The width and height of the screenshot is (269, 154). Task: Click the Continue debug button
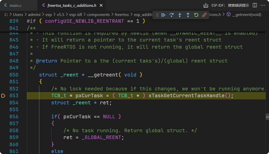164,15
